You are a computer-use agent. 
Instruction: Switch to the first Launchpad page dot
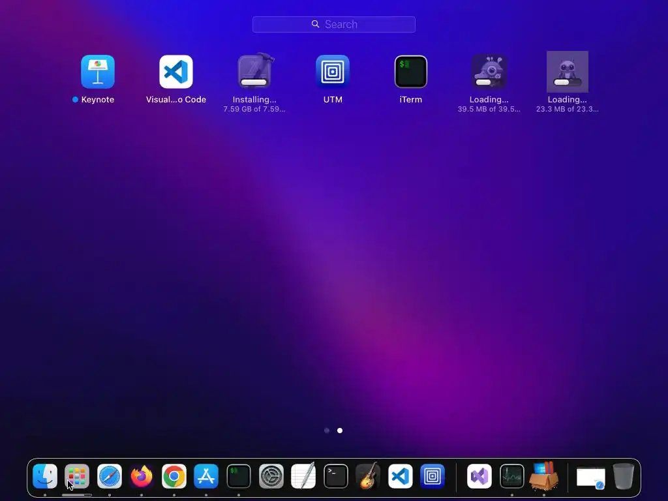(x=327, y=431)
